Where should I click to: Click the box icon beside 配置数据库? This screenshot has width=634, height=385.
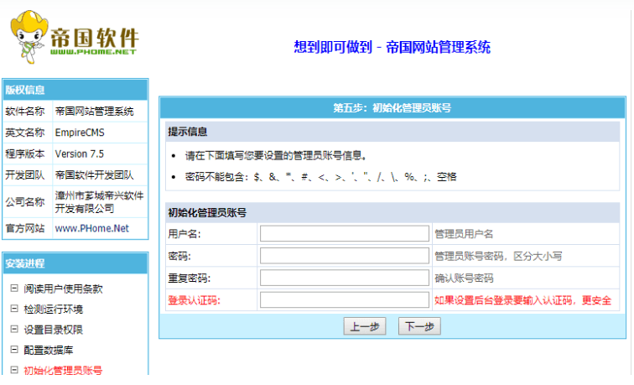pos(13,350)
